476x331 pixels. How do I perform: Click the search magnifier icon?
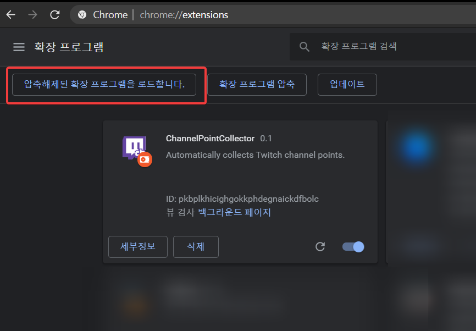pyautogui.click(x=305, y=47)
